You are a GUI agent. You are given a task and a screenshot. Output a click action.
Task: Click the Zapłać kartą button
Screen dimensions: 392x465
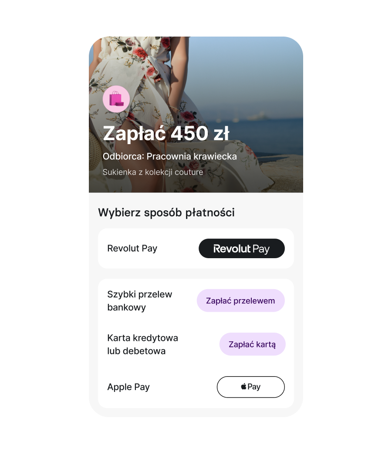(252, 344)
